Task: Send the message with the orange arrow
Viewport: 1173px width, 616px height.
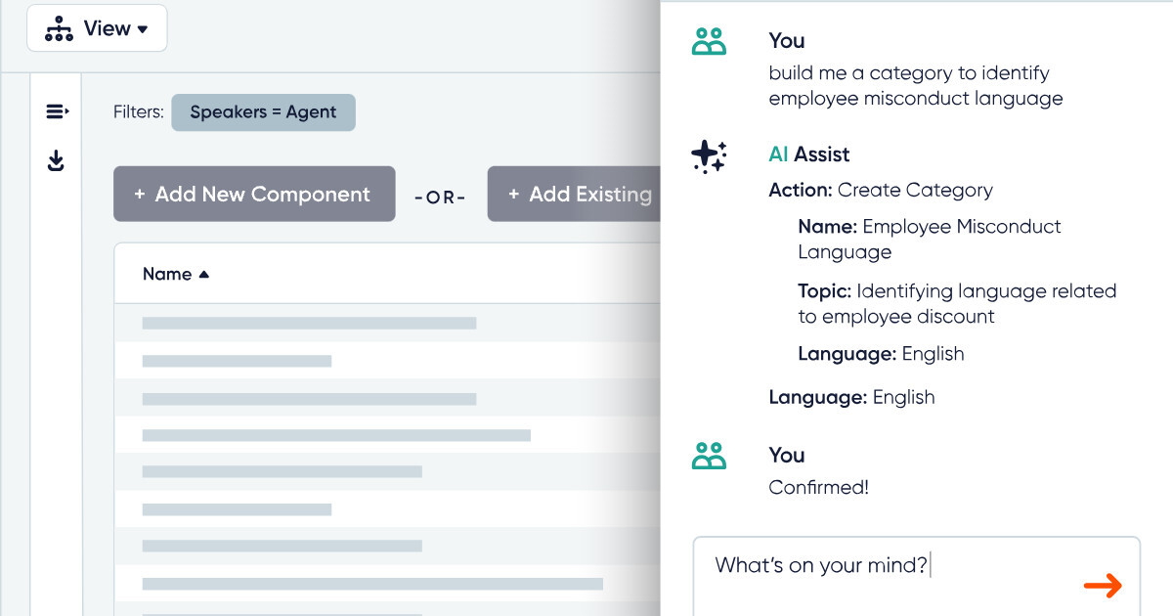Action: click(1103, 585)
